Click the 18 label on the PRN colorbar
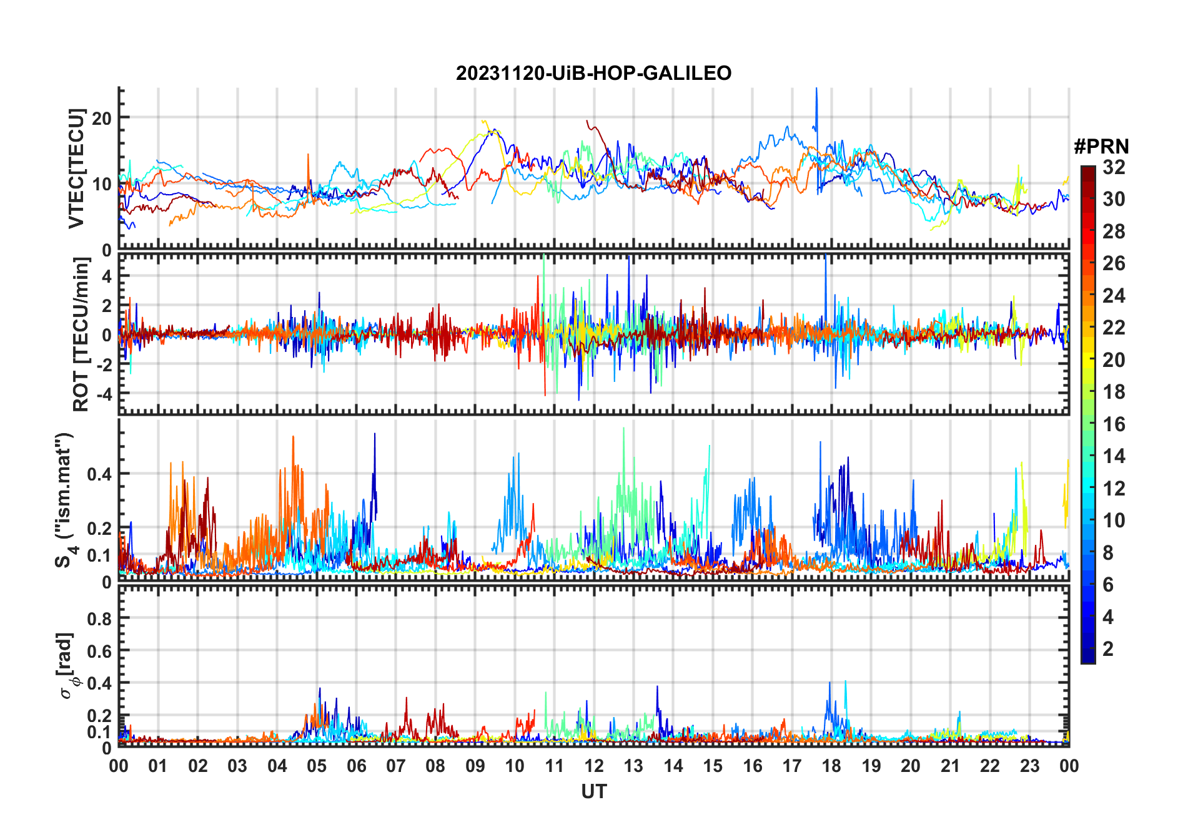 point(1114,392)
